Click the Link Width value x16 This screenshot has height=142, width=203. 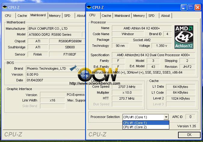52,100
